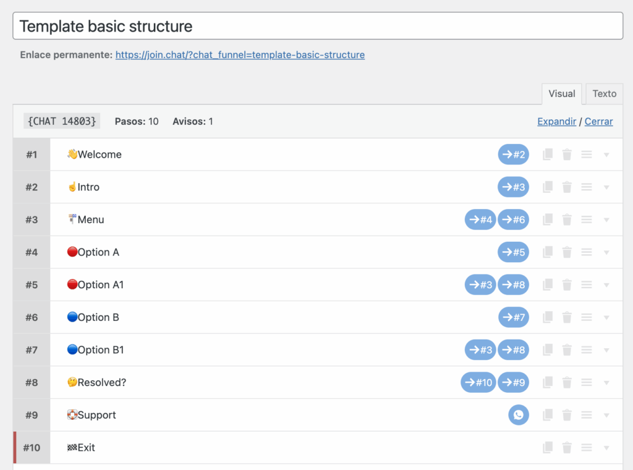The width and height of the screenshot is (633, 470).
Task: Click Cerrar link
Action: click(598, 121)
